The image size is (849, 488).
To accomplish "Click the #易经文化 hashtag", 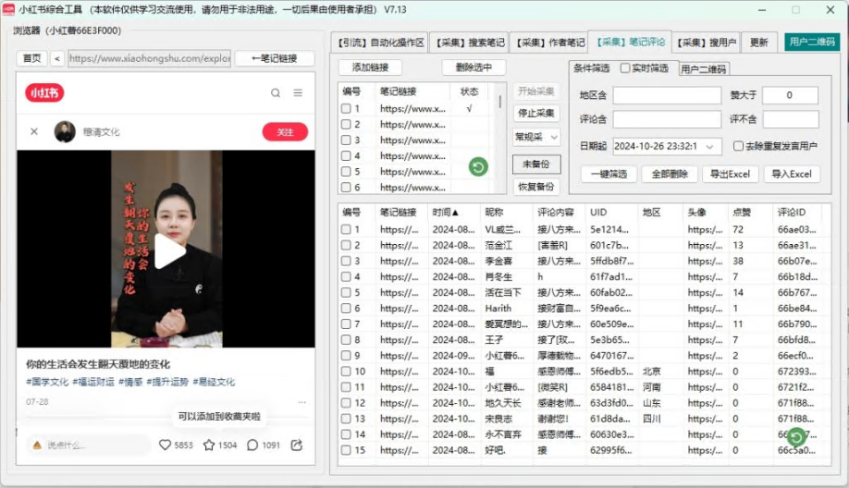I will (x=214, y=382).
